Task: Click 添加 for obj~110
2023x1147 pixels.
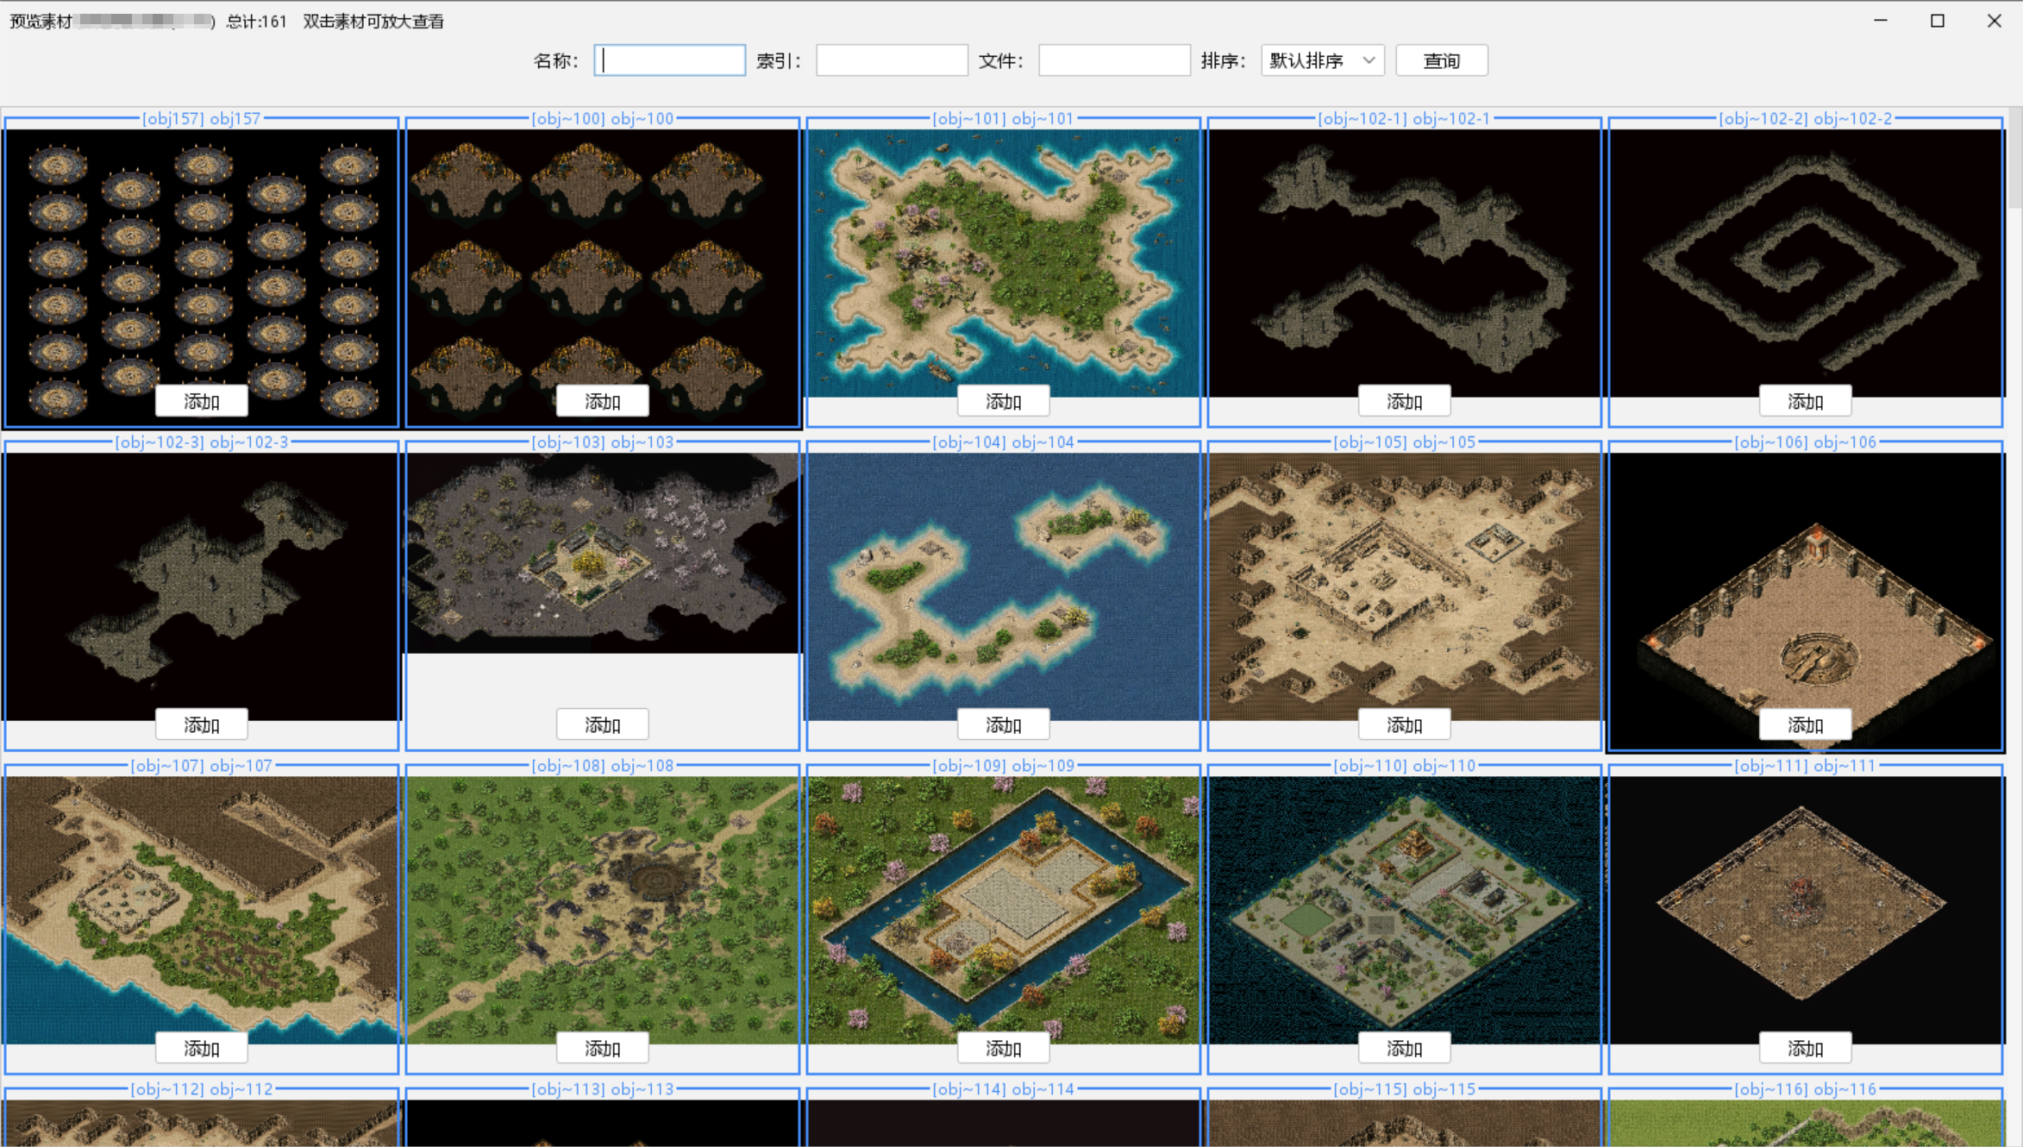Action: coord(1404,1048)
